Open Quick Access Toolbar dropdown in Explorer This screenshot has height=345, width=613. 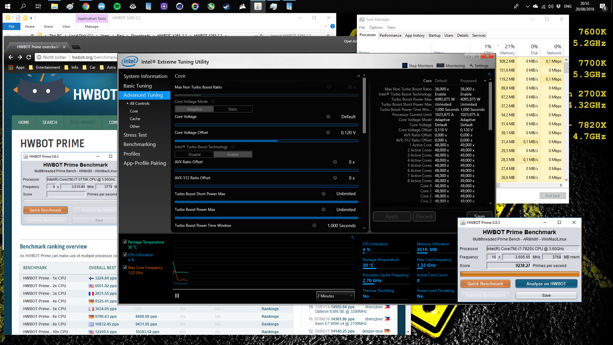[31, 18]
